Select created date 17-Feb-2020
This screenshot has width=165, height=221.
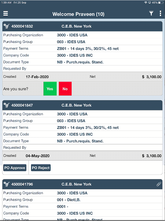[x=37, y=77]
